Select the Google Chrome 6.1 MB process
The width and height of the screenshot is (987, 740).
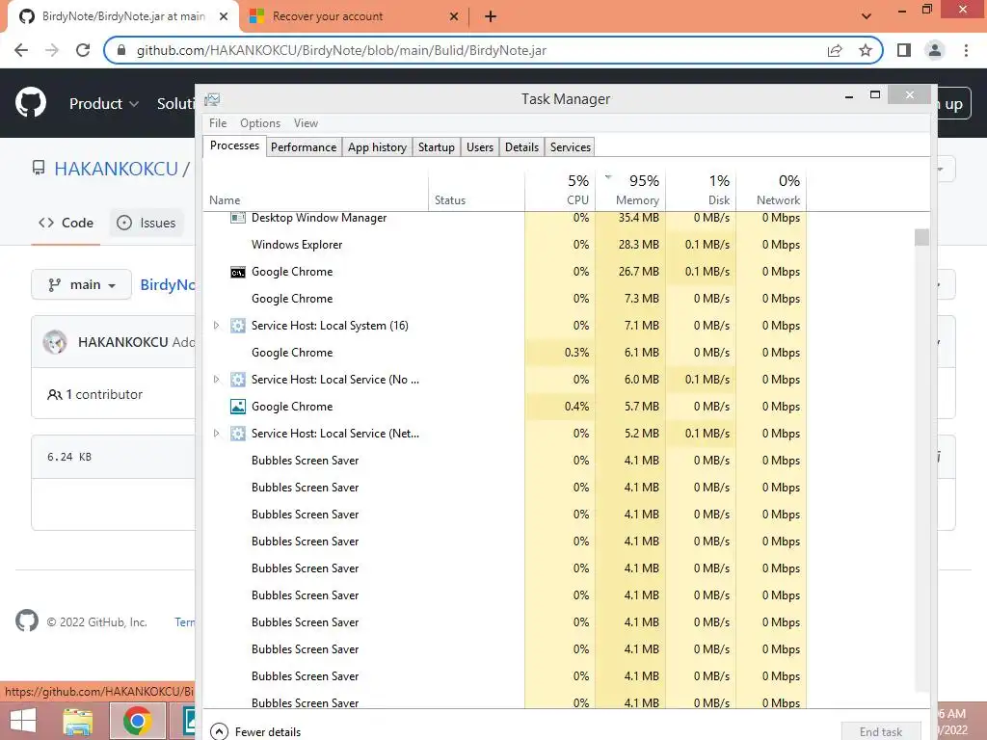505,353
